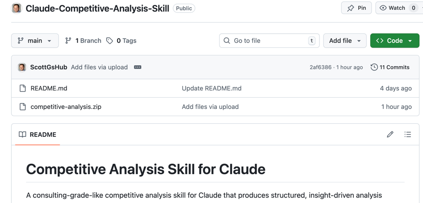423x203 pixels.
Task: Open the green Code dropdown
Action: (x=395, y=41)
